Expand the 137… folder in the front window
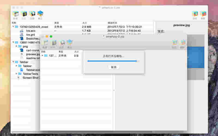 pyautogui.click(x=42, y=55)
